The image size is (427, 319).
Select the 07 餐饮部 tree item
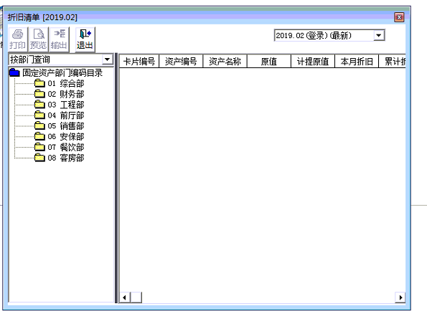point(66,147)
